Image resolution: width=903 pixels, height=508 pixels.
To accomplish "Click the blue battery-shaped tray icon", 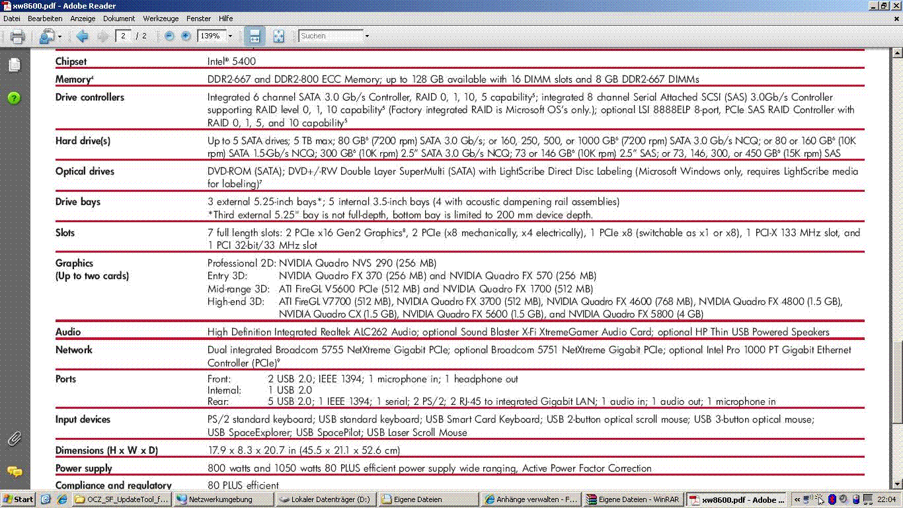I will tap(855, 499).
